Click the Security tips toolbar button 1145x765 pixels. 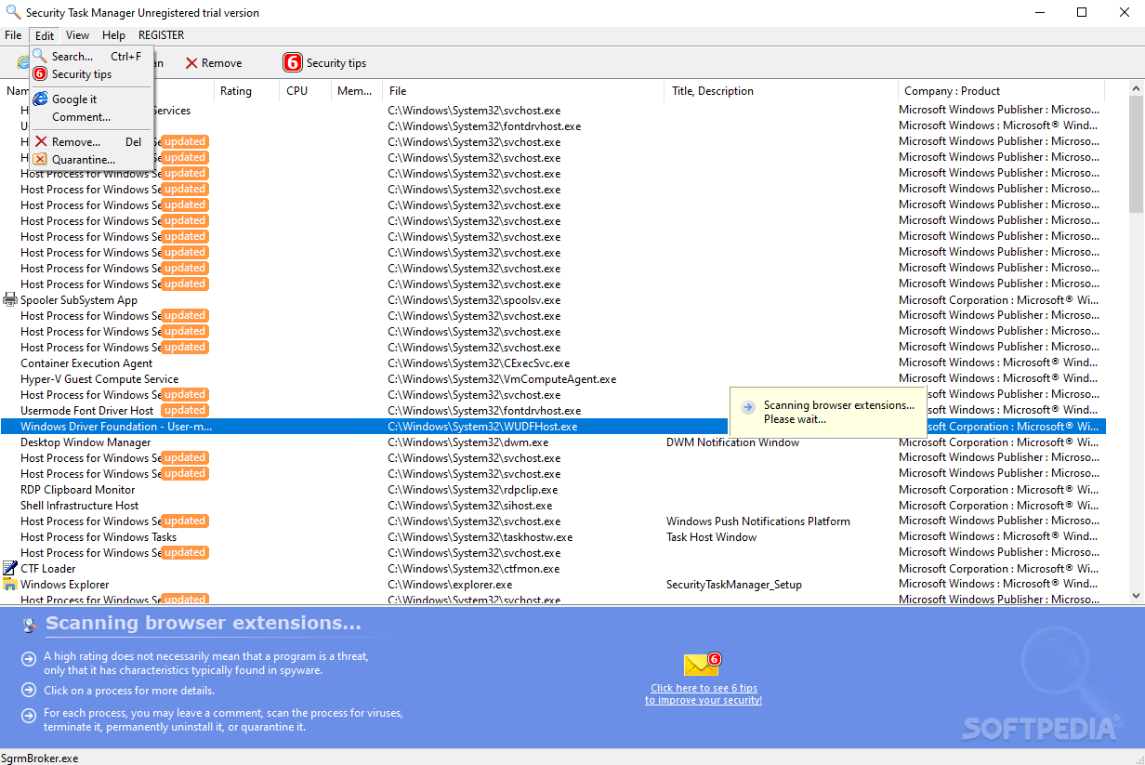click(325, 63)
